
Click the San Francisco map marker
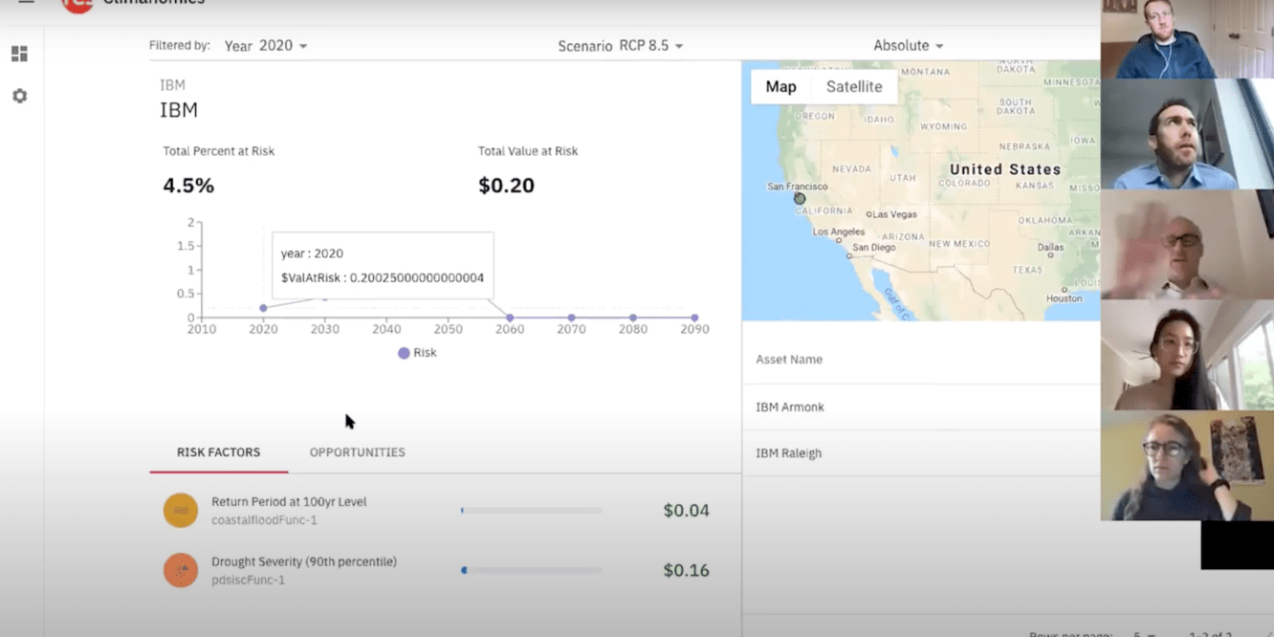coord(800,199)
